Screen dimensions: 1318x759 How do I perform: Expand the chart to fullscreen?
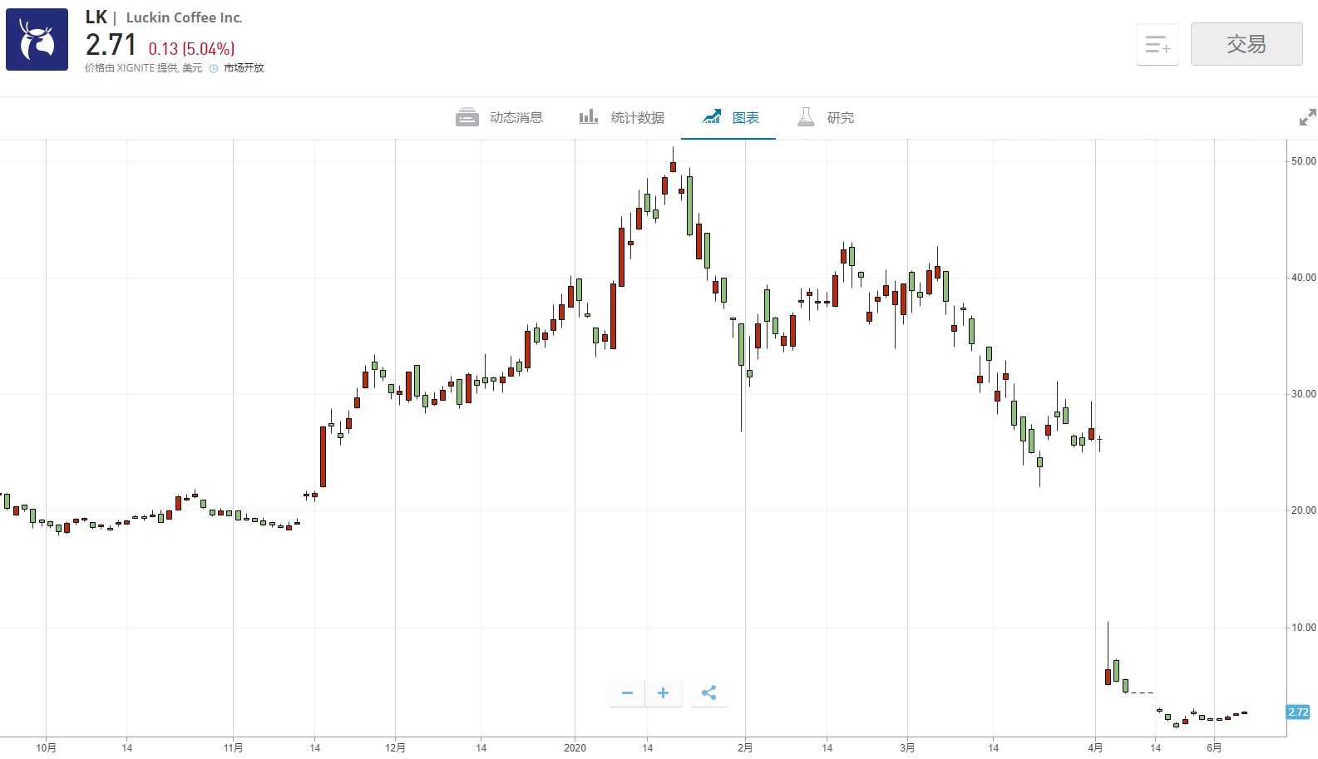(1307, 117)
